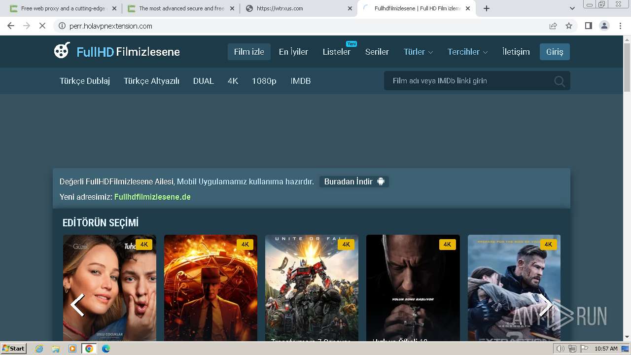Click the system clock showing 10:57 AM
The height and width of the screenshot is (355, 631).
(x=606, y=349)
